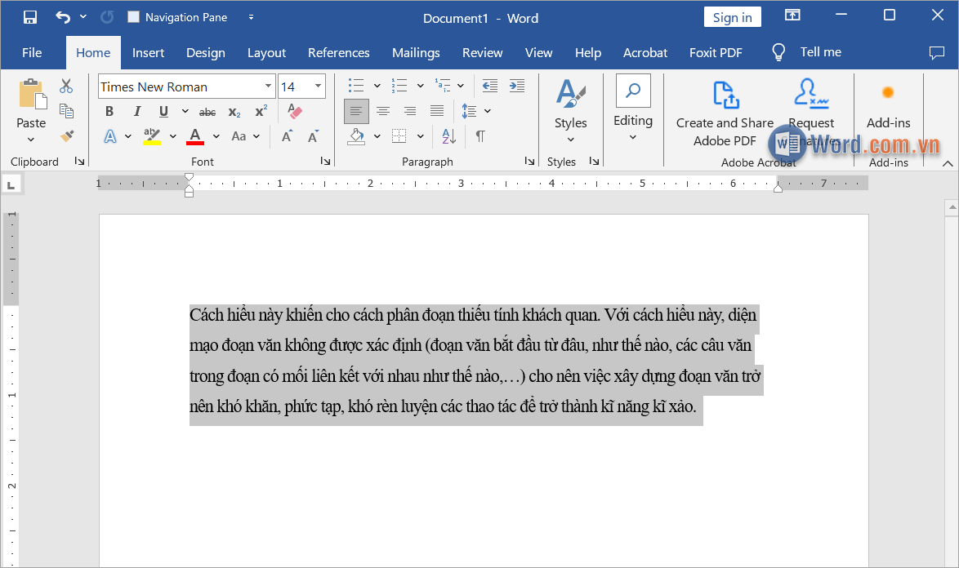Decrease paragraph indent
Image resolution: width=959 pixels, height=568 pixels.
coord(490,86)
